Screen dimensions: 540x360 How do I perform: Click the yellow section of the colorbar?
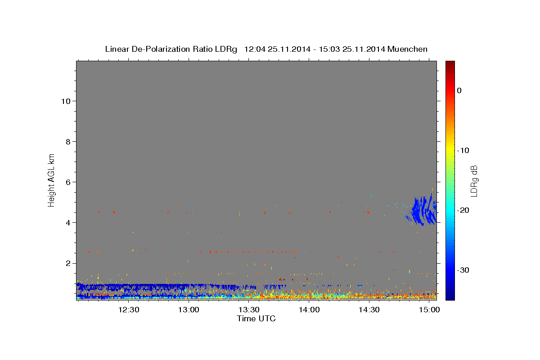pyautogui.click(x=450, y=148)
